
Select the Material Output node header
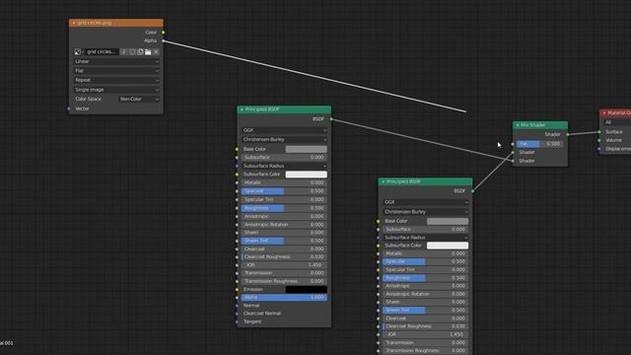point(615,113)
